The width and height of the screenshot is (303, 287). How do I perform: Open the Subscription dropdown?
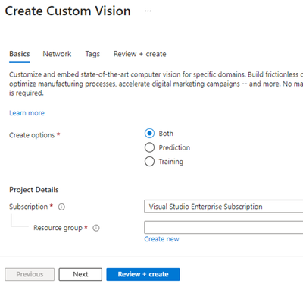[223, 207]
